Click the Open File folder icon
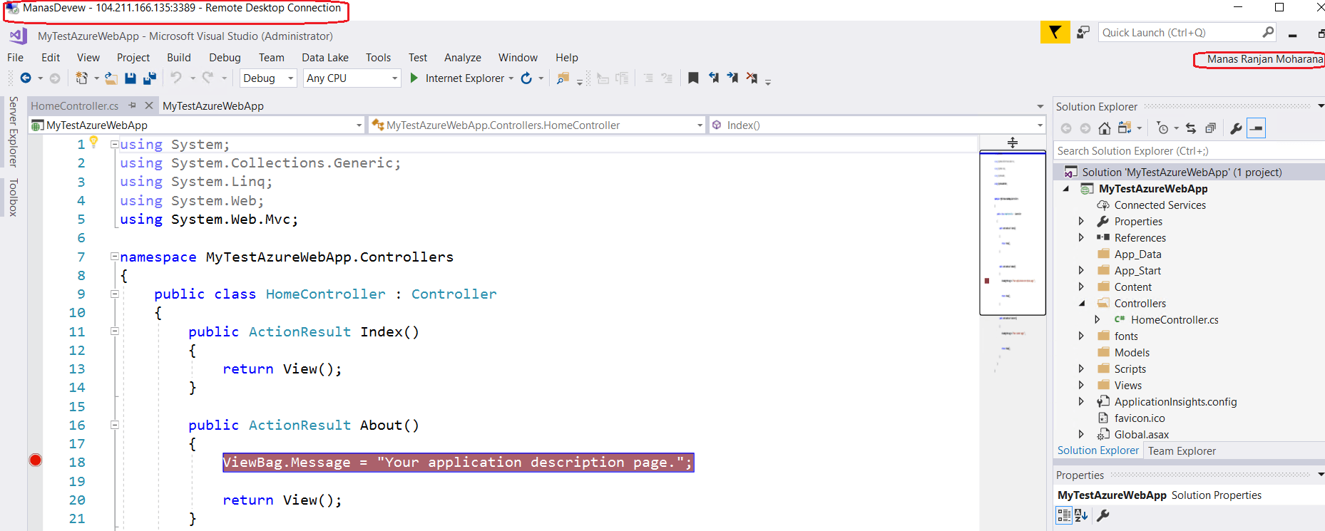 111,78
